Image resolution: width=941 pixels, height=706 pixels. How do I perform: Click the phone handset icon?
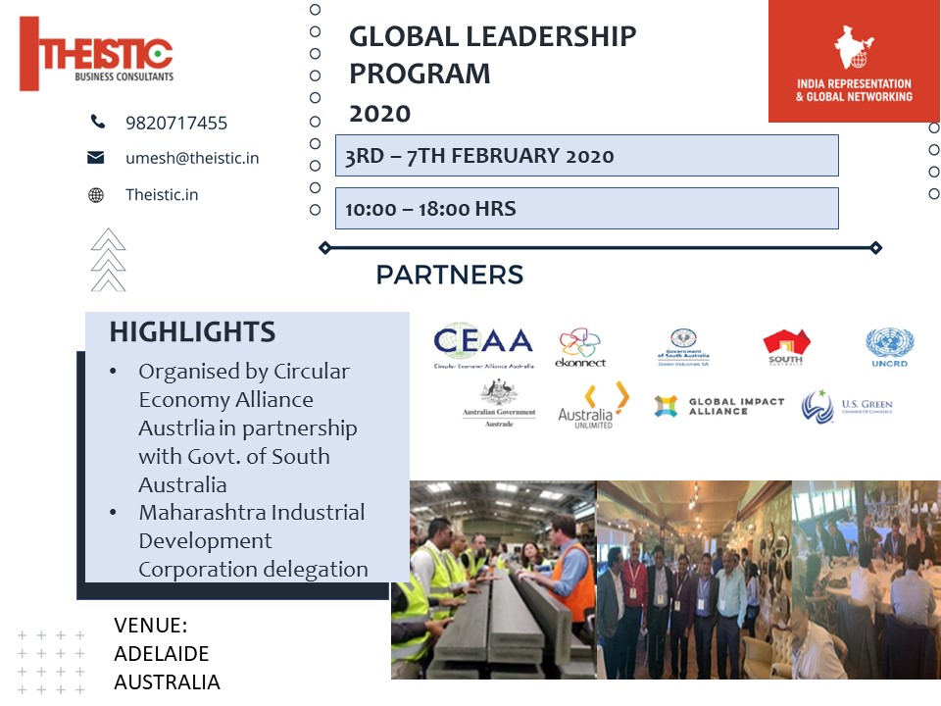tap(97, 123)
